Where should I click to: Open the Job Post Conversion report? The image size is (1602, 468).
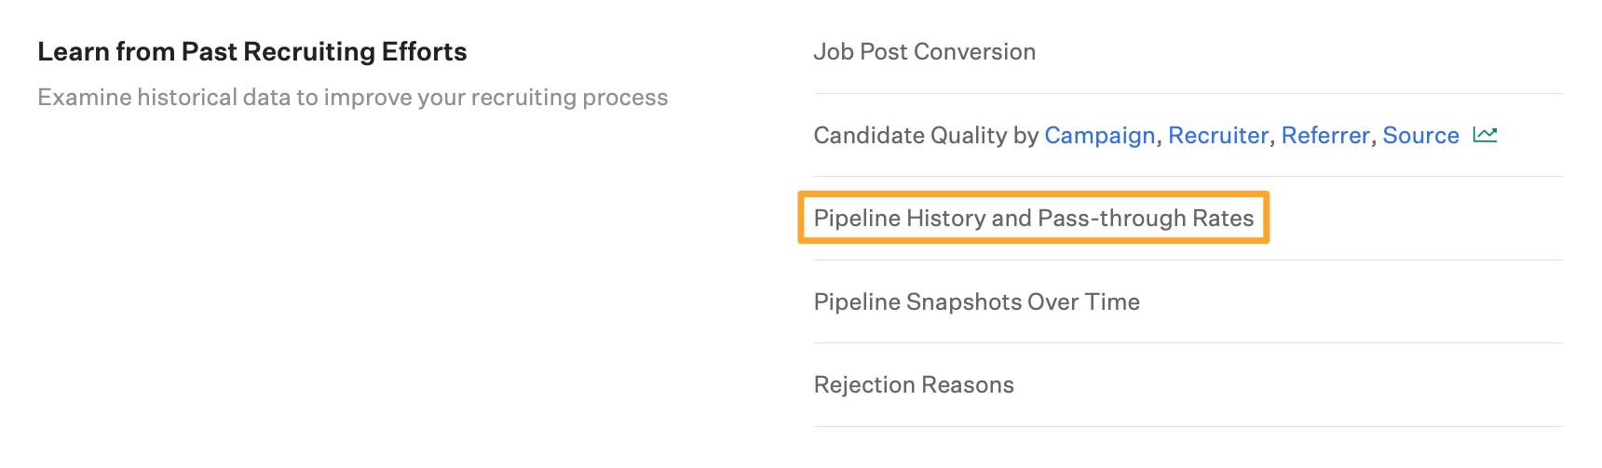point(924,51)
